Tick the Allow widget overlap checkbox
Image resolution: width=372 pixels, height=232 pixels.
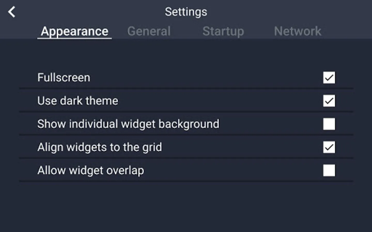point(329,170)
